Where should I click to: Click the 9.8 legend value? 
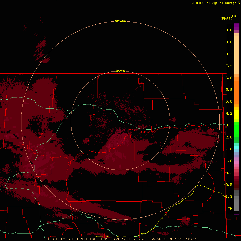(229, 30)
